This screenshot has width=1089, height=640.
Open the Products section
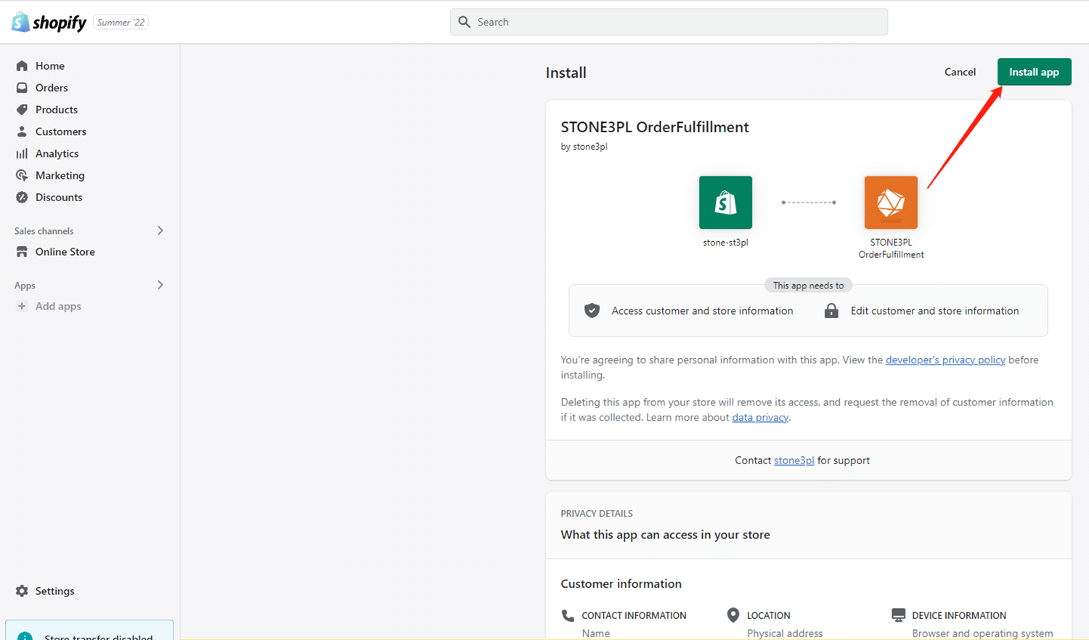pyautogui.click(x=57, y=109)
